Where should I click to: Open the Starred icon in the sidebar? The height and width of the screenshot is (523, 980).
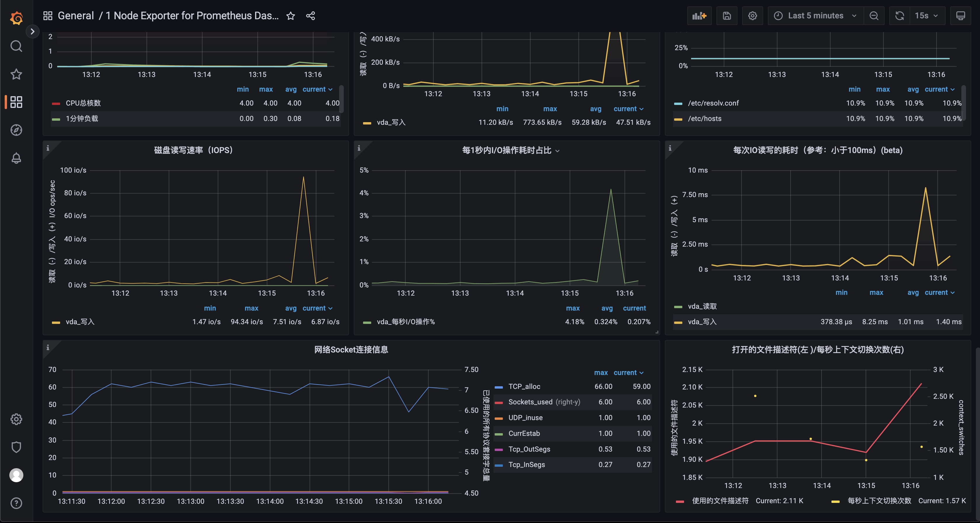pyautogui.click(x=16, y=74)
